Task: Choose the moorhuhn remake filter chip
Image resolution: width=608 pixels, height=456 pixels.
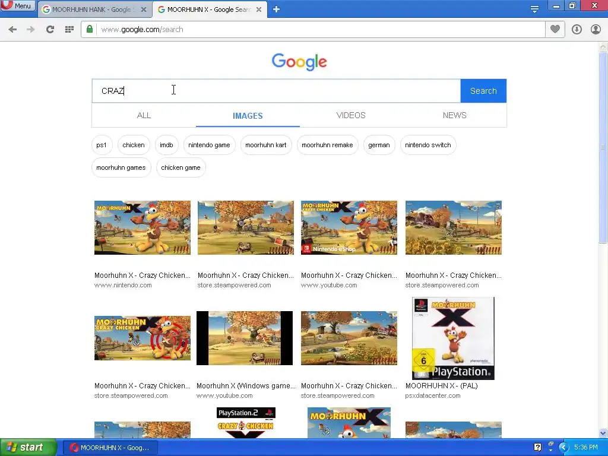Action: (x=327, y=145)
